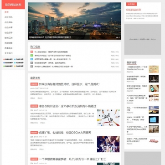Open the red logo thumbnail in 最新推荐

point(154,141)
